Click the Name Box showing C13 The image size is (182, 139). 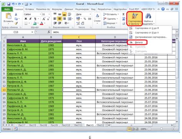click(16, 32)
